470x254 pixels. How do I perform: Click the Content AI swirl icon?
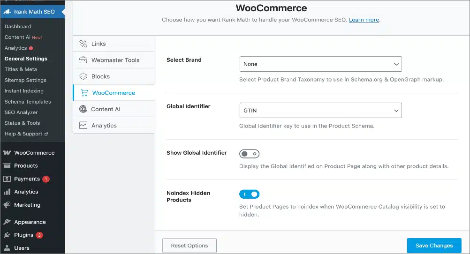83,109
